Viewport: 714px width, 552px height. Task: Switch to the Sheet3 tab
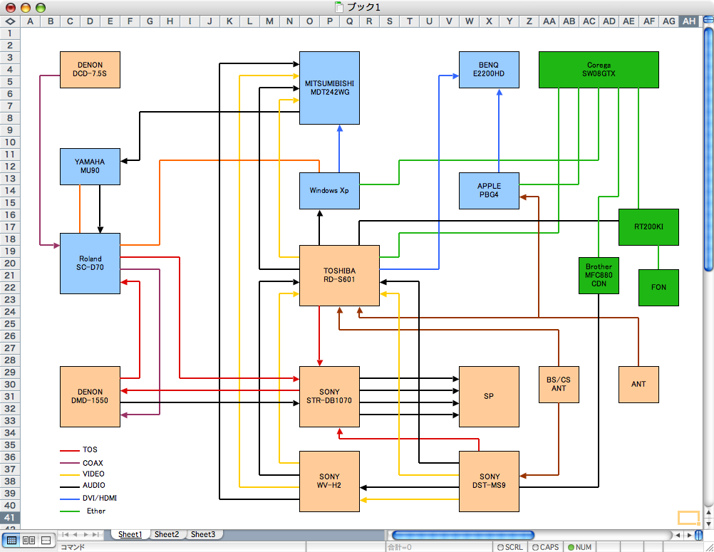pos(203,534)
